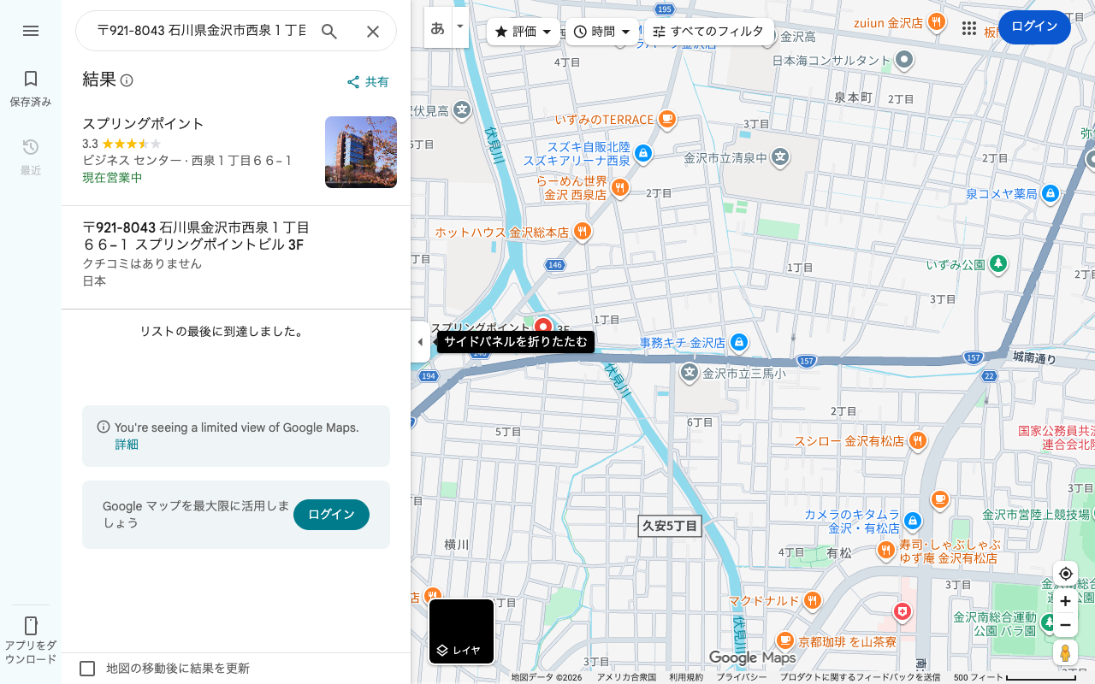
Task: Click the ホットハウス 金沢総本店 marker
Action: pos(583,232)
